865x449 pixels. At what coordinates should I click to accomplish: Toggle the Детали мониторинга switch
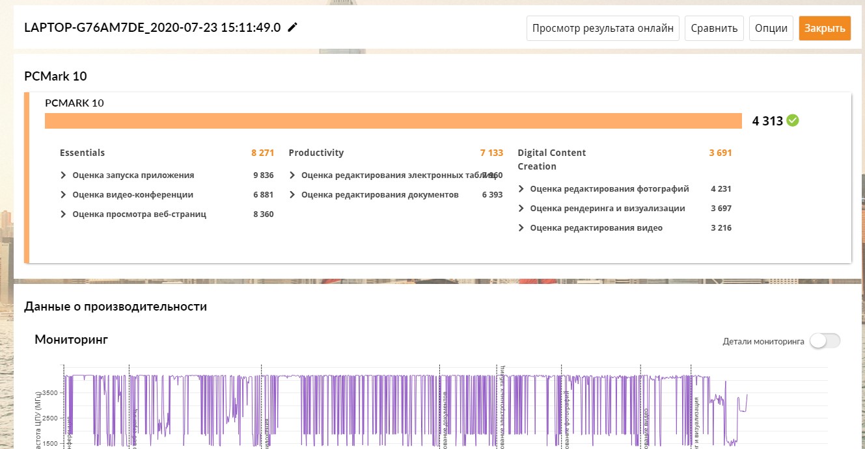(825, 341)
